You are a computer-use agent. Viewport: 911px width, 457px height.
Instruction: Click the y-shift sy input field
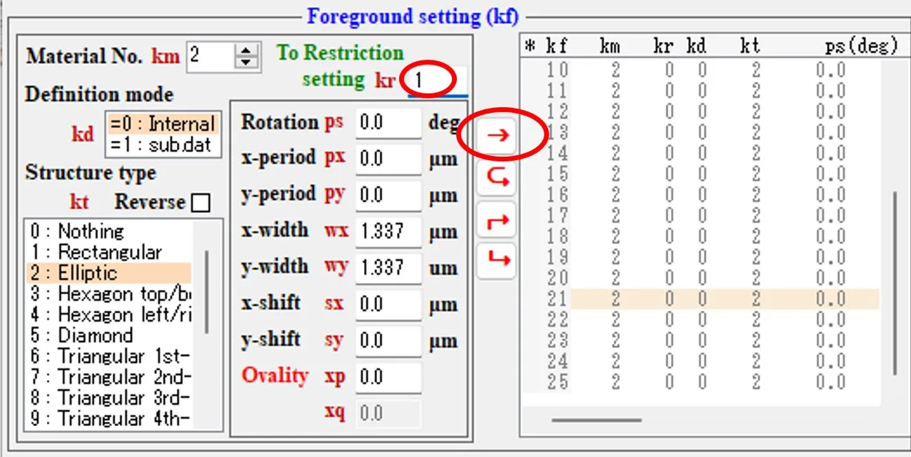pos(388,341)
